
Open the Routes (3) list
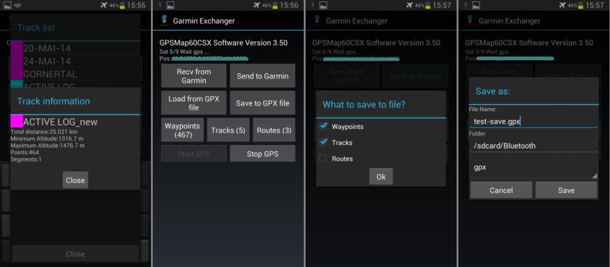tap(274, 130)
